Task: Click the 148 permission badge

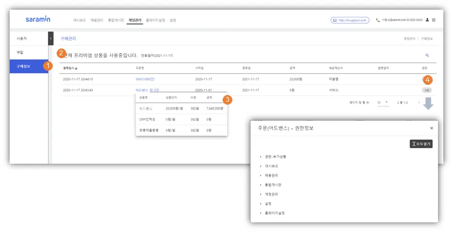Action: pyautogui.click(x=427, y=90)
